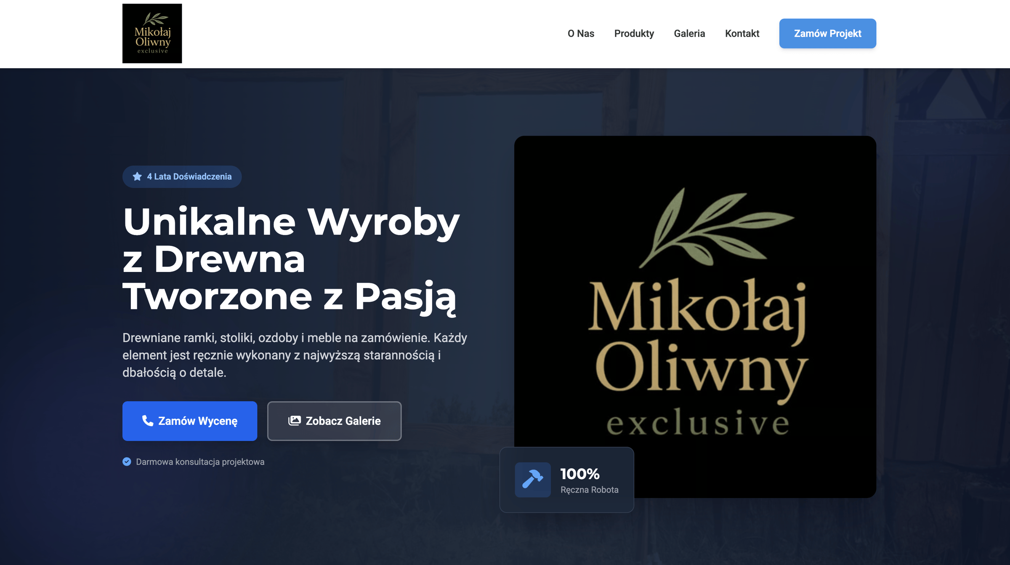Click the Darmowa konsultacja projektowa text

[200, 461]
